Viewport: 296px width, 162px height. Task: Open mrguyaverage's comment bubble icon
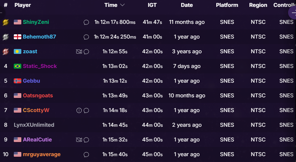86,154
